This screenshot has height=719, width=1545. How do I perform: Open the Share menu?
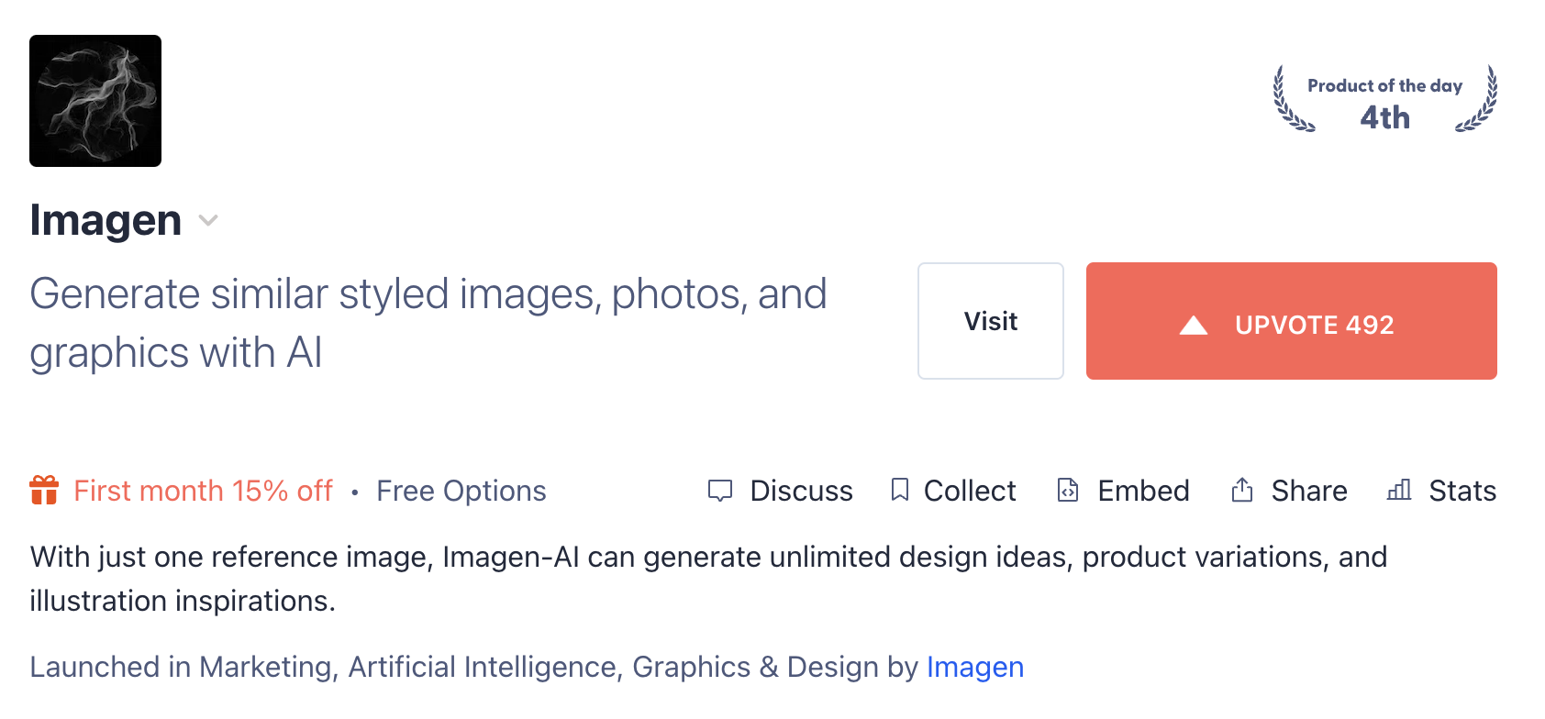point(1309,491)
